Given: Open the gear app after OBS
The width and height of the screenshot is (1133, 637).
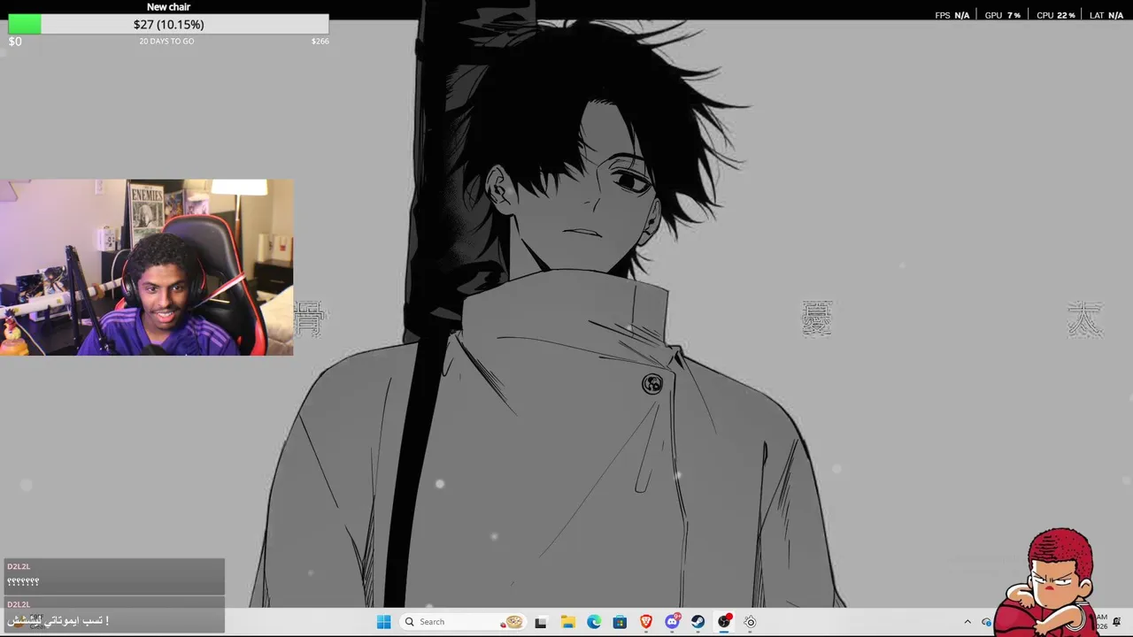Looking at the screenshot, I should (x=750, y=622).
